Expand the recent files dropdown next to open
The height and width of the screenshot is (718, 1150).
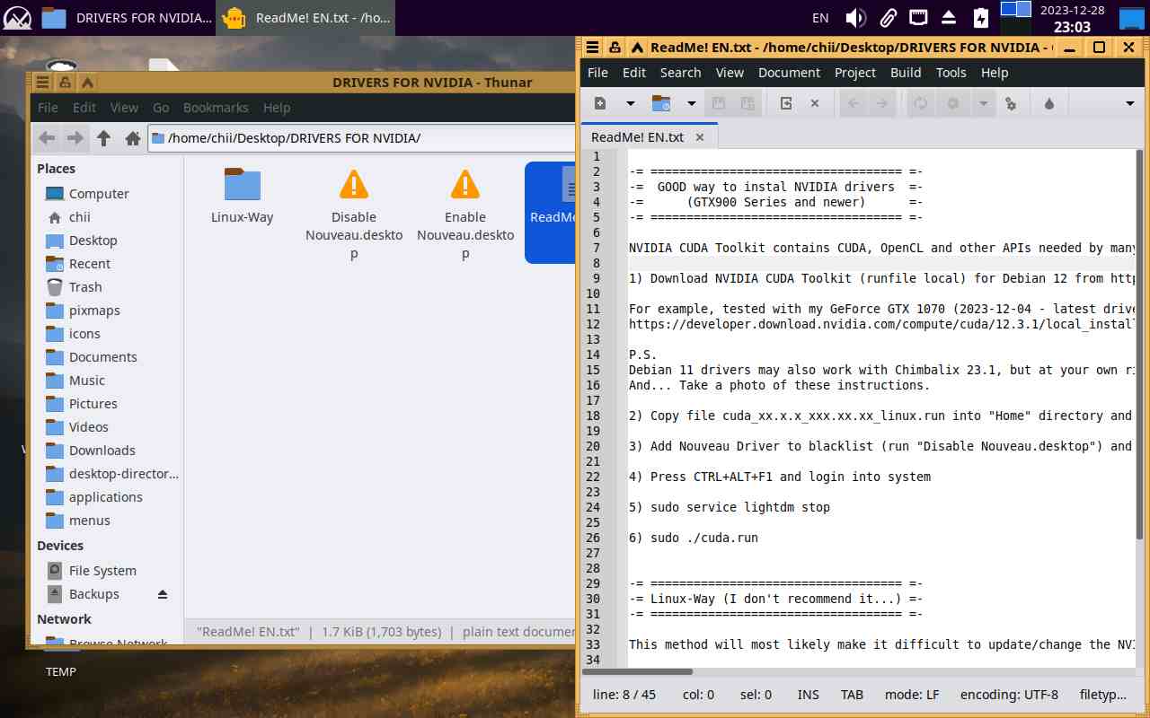coord(691,103)
